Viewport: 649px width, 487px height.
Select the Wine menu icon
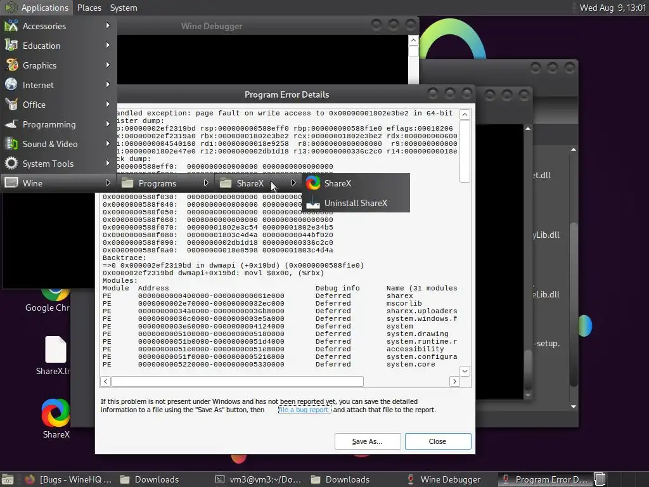coord(11,183)
